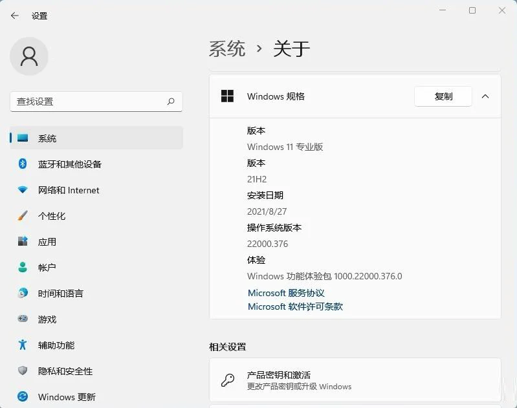Click the 设置 window title
This screenshot has height=408, width=517.
click(x=39, y=16)
